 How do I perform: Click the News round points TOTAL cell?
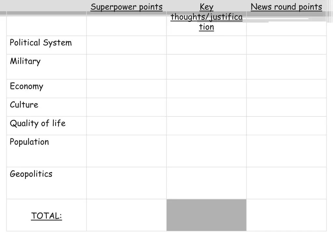(x=286, y=215)
